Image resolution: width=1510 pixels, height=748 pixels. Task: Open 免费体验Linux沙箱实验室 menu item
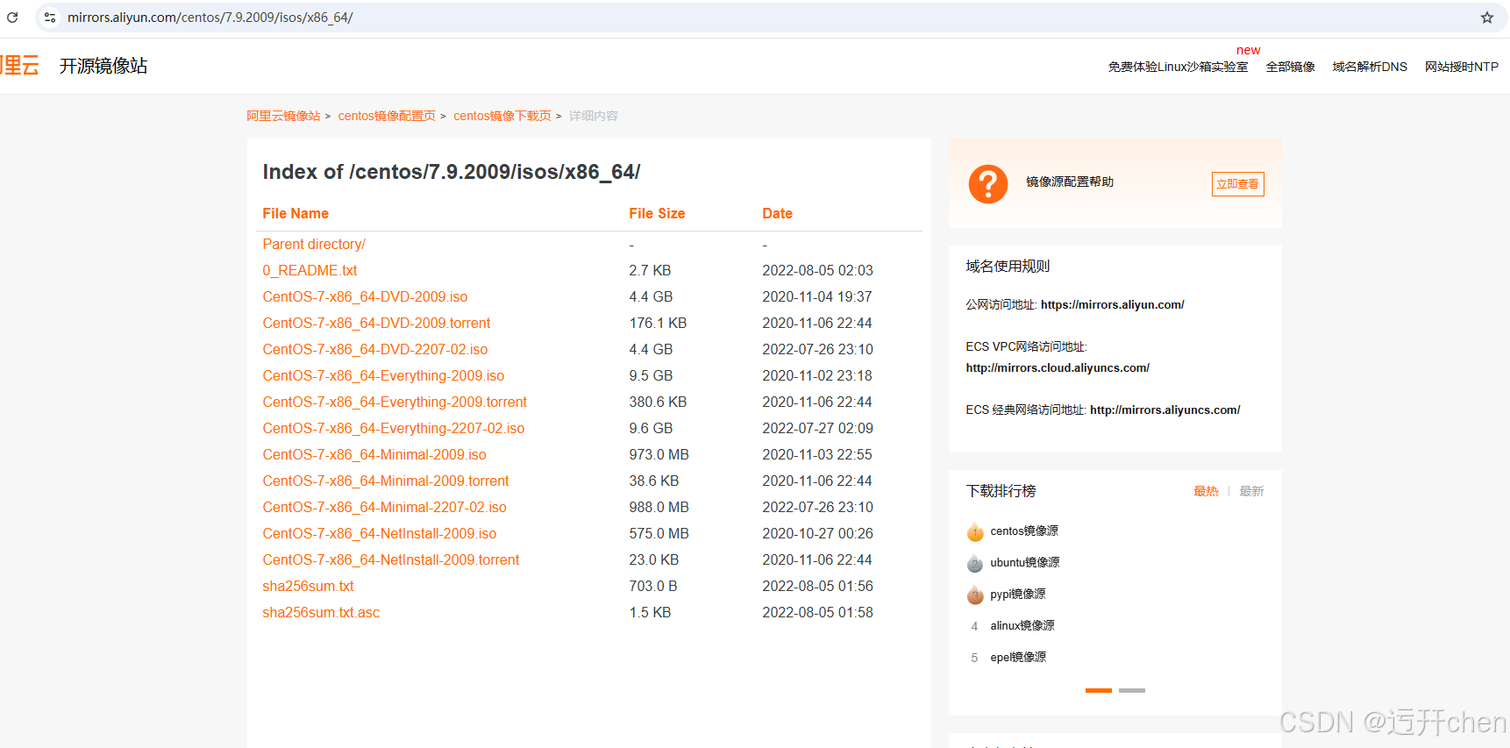point(1178,67)
